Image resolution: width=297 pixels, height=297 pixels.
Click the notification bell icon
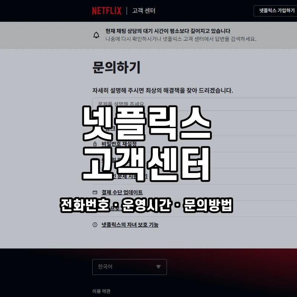pyautogui.click(x=96, y=35)
